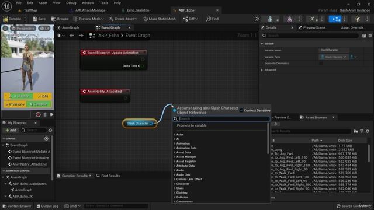Switch to the AM_AttackMontage tab

click(x=91, y=10)
